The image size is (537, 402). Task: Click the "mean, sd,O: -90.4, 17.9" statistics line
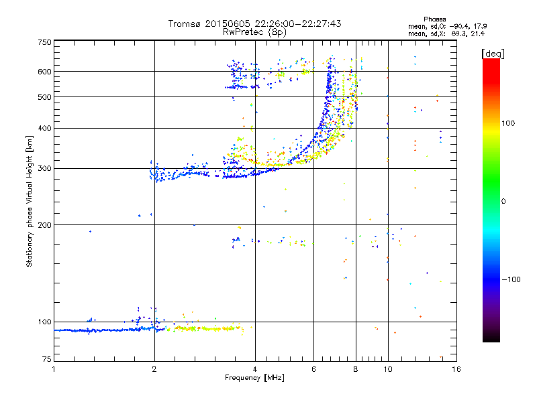pyautogui.click(x=447, y=26)
